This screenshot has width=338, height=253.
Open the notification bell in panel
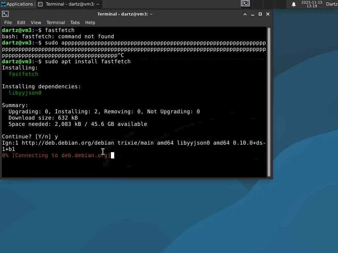point(293,4)
